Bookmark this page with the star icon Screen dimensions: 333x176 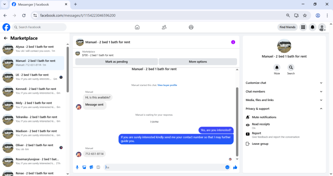pyautogui.click(x=305, y=15)
